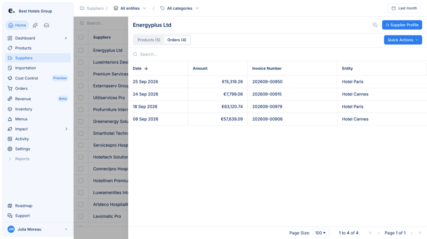Check the Energyplus Ltd row checkbox
The image size is (427, 239).
pos(81,50)
